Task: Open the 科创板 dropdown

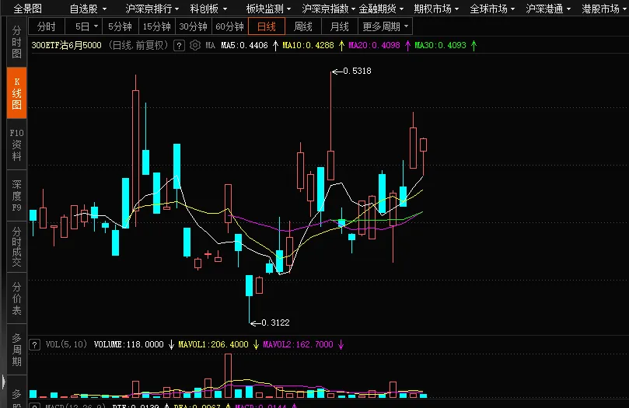Action: (208, 9)
